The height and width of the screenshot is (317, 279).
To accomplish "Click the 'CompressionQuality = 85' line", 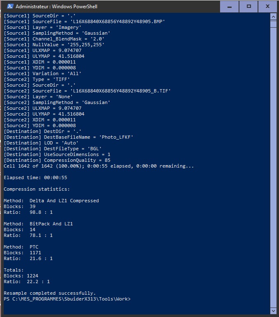I will (57, 160).
